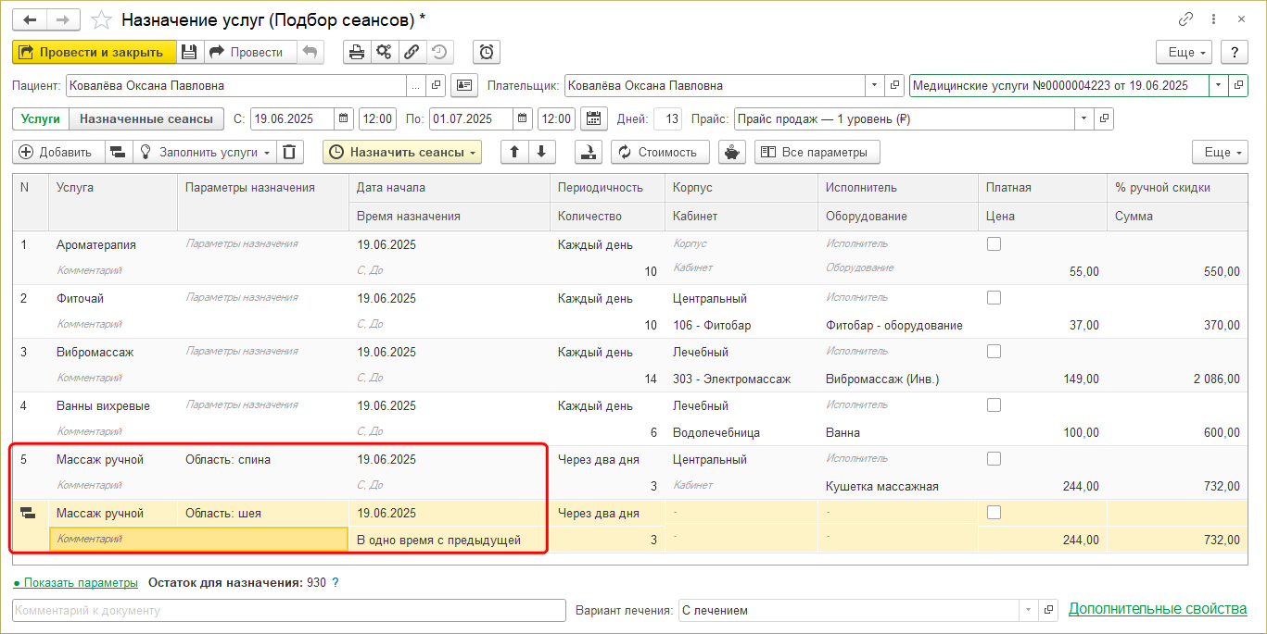Click Провести и закрыть button

click(x=93, y=52)
